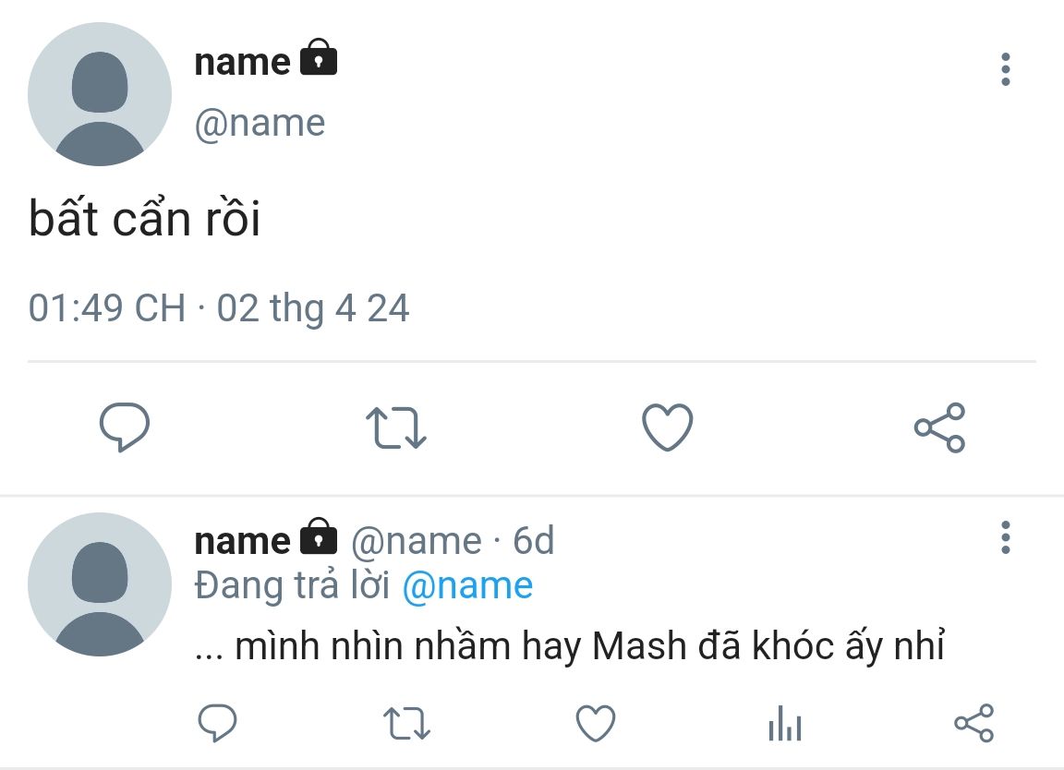Click main tweet's gray @name handle

click(260, 123)
